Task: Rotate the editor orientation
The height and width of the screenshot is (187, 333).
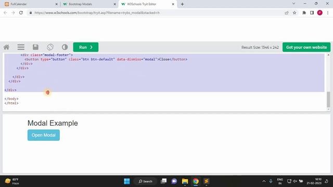Action: pos(50,47)
